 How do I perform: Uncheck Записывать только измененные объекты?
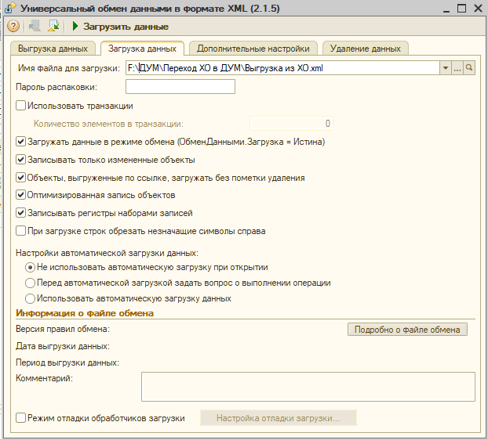[21, 160]
